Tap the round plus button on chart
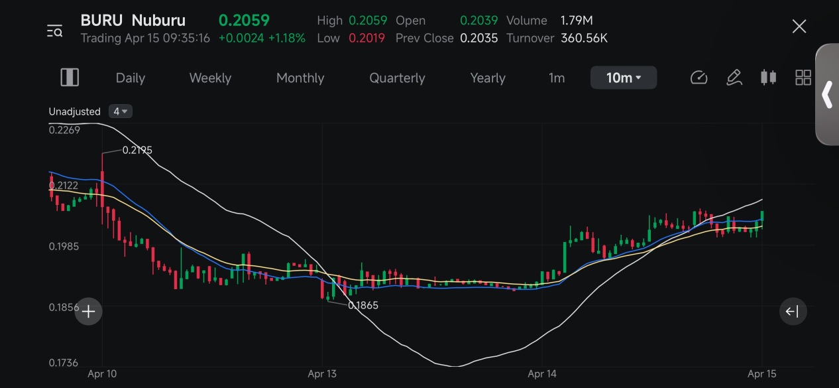The width and height of the screenshot is (839, 388). (88, 311)
